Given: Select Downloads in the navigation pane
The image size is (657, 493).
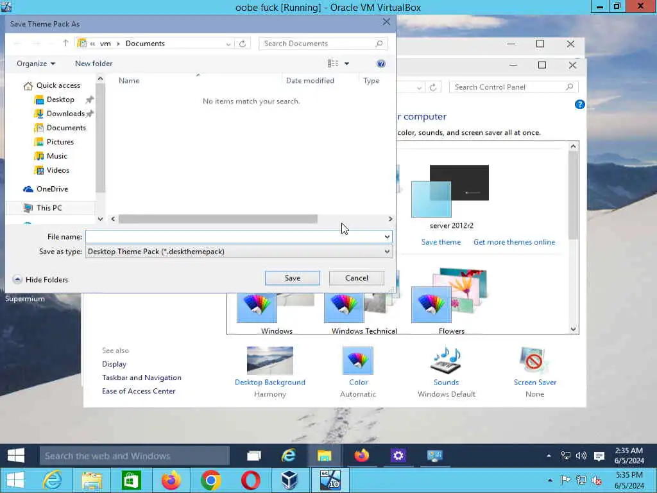Looking at the screenshot, I should [x=65, y=114].
